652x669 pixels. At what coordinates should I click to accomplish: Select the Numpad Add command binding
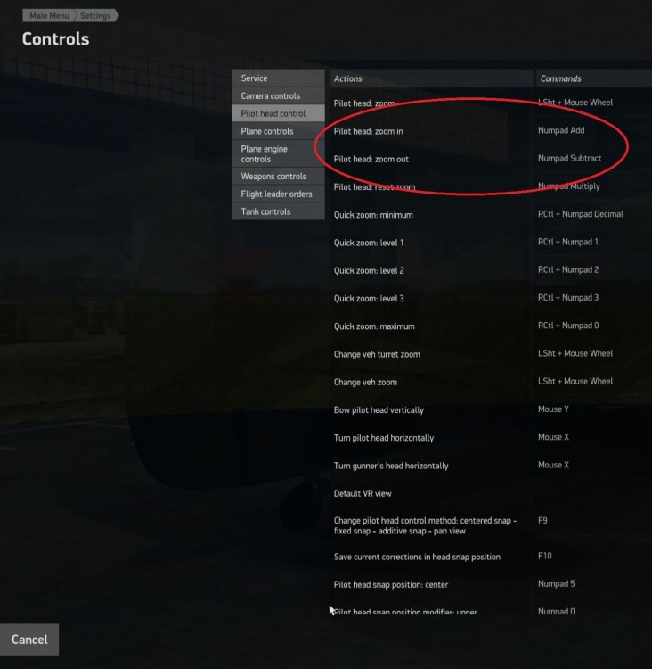point(561,130)
